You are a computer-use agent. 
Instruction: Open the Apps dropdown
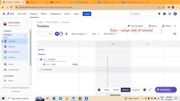(x=77, y=14)
